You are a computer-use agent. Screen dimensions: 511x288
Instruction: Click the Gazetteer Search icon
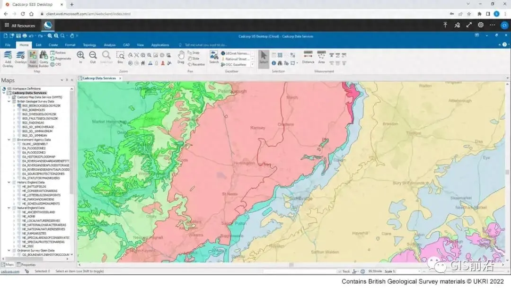point(214,56)
